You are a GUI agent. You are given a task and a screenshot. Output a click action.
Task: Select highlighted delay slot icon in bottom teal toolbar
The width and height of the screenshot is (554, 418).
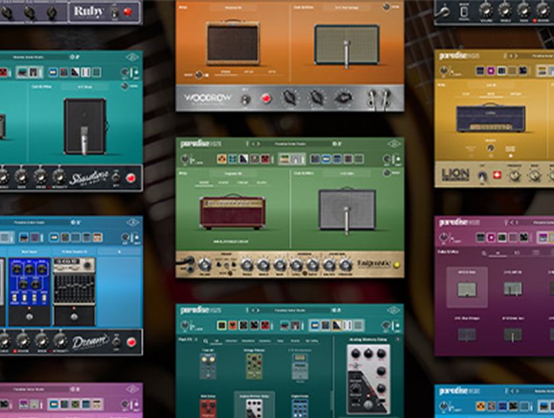coord(336,325)
